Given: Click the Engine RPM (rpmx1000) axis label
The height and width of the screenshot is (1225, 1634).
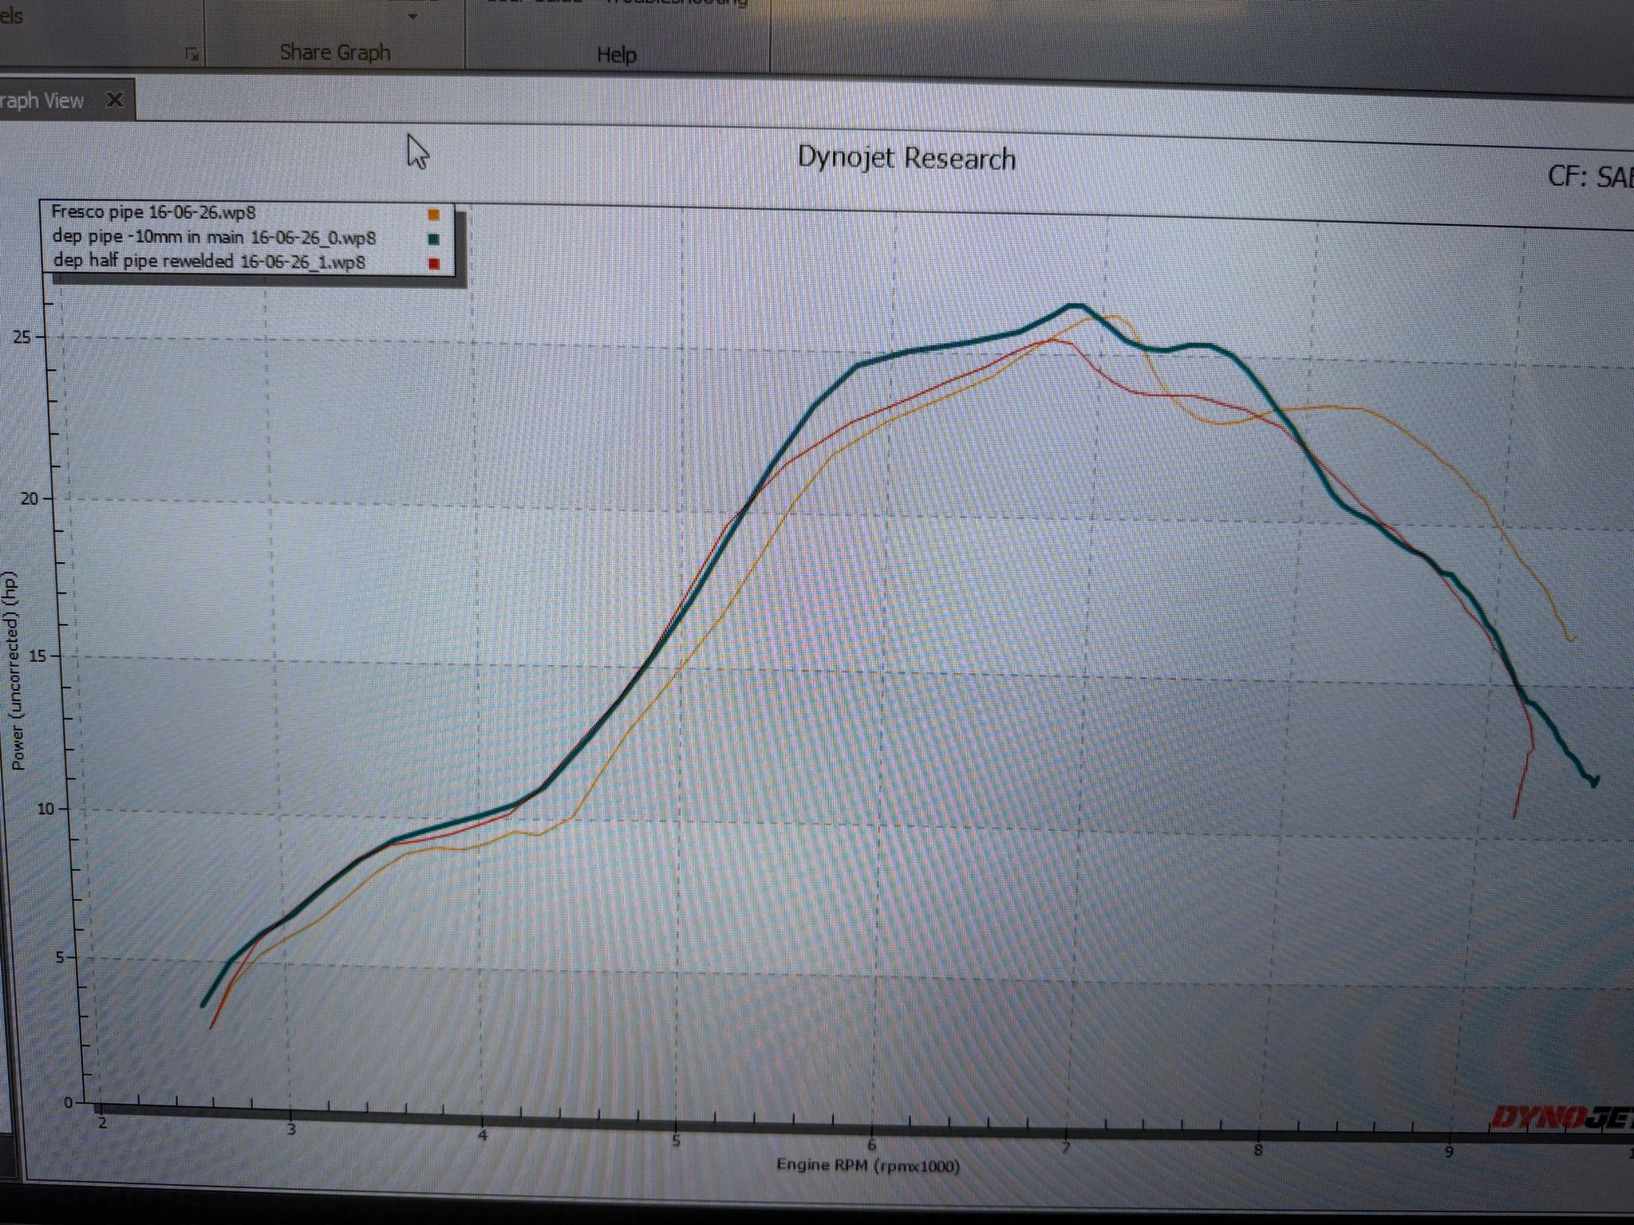Looking at the screenshot, I should pyautogui.click(x=868, y=1165).
